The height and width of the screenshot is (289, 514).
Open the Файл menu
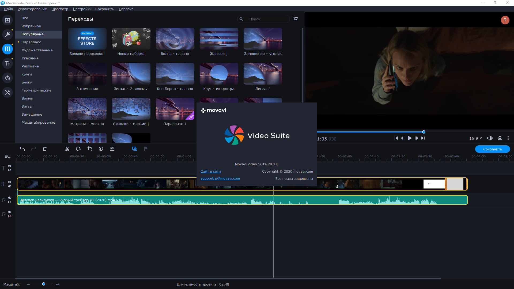pos(8,9)
